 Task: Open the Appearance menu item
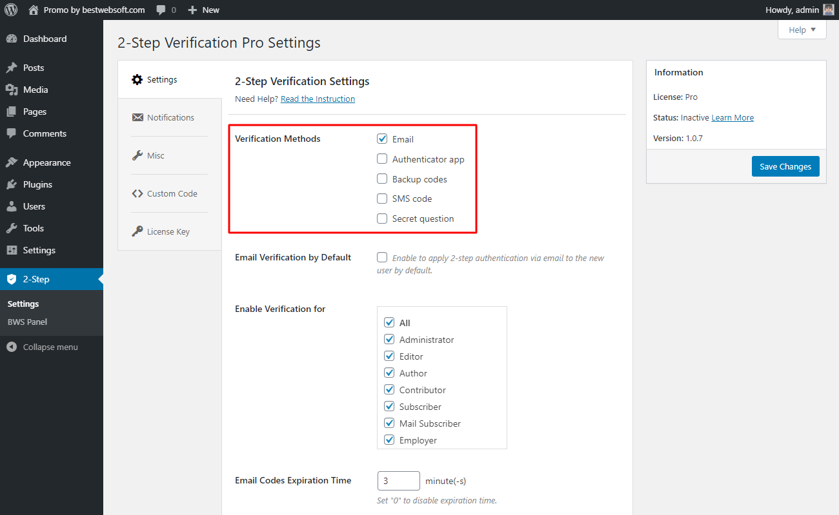(52, 162)
